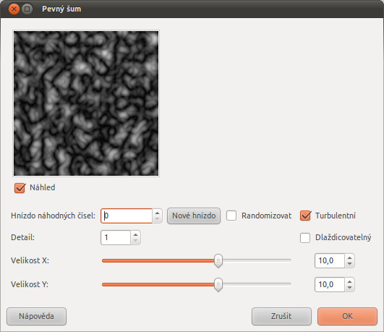Click the noise preview image
Viewport: 384px width, 332px height.
pyautogui.click(x=86, y=103)
